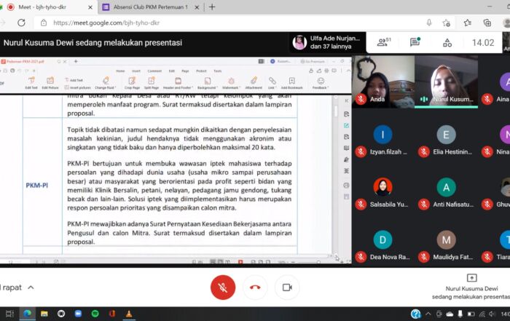The width and height of the screenshot is (510, 321).
Task: Select Salsabila's participant tile
Action: tap(383, 194)
